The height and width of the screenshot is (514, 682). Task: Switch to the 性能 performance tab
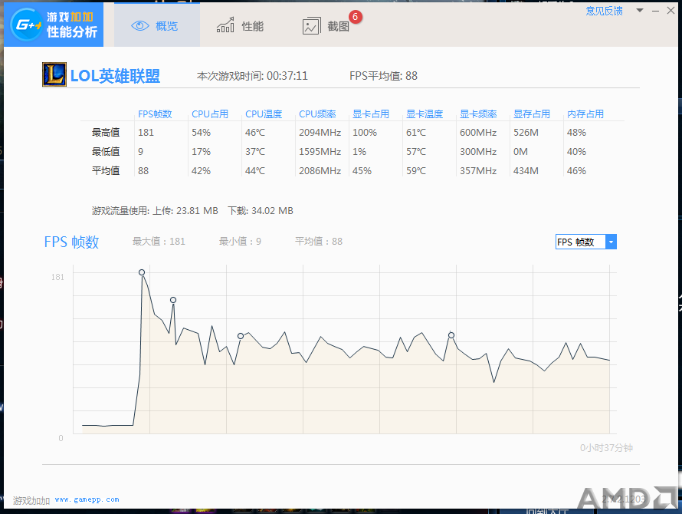click(240, 26)
